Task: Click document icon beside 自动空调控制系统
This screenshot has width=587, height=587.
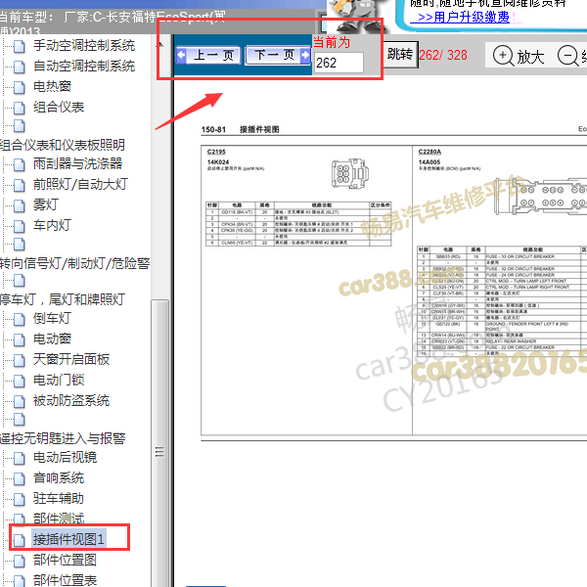Action: [20, 68]
